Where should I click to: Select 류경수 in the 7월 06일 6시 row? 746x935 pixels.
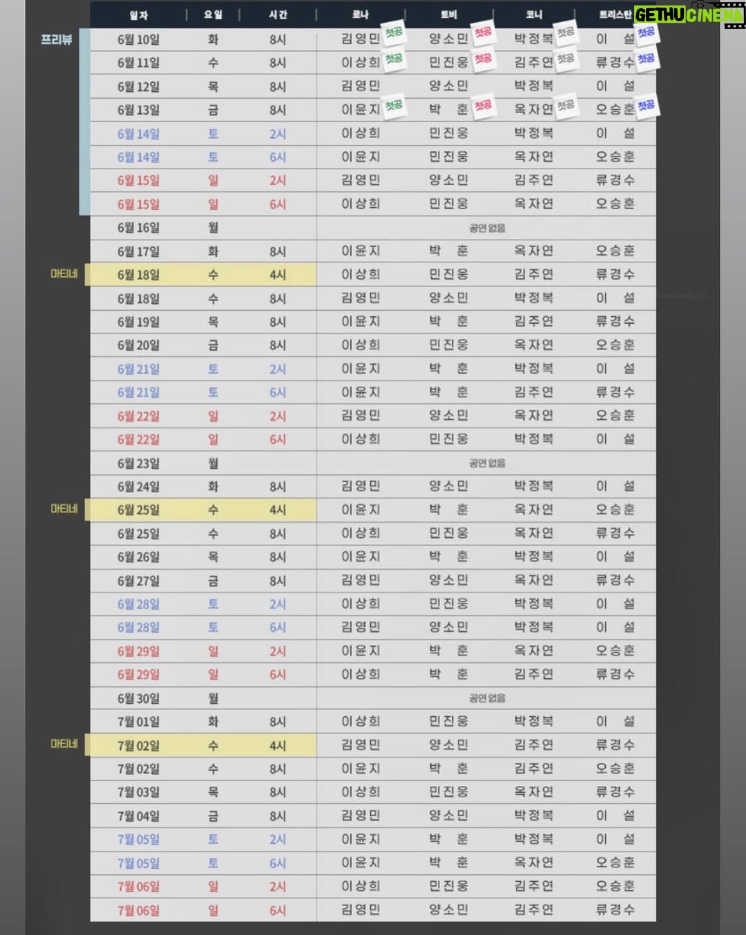pos(615,909)
